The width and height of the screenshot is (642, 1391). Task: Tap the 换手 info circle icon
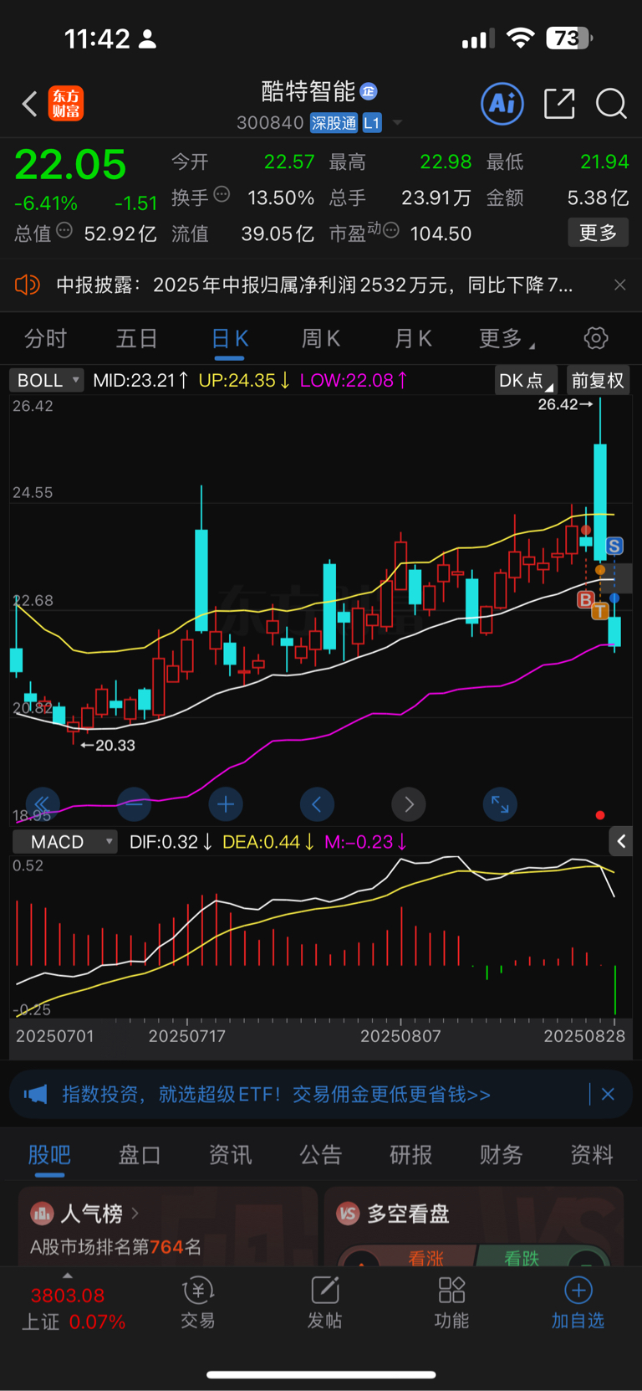click(222, 194)
